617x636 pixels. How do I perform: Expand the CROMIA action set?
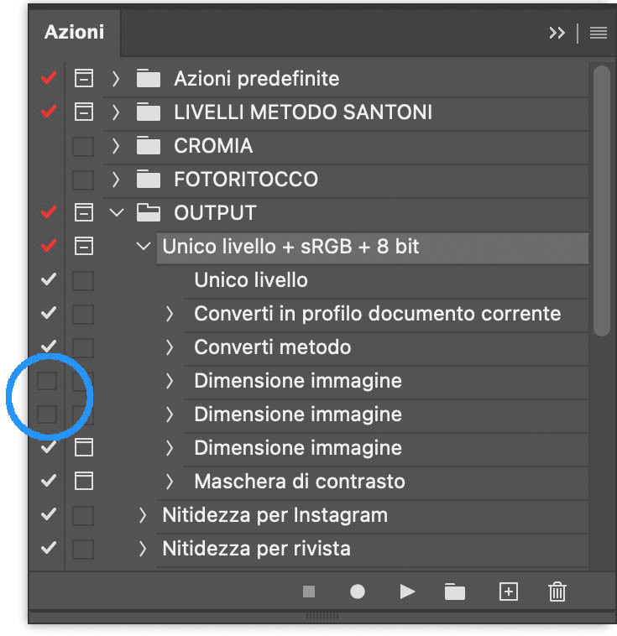pos(117,146)
